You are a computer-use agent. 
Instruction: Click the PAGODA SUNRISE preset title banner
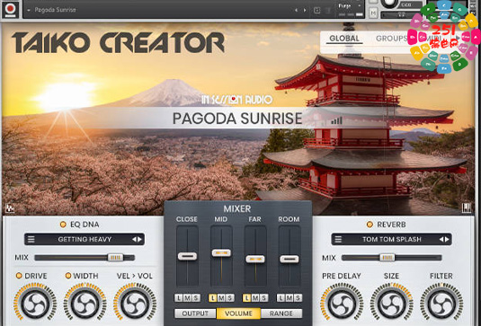tap(237, 119)
